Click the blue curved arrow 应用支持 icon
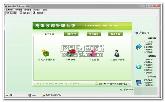The height and width of the screenshot is (102, 165). (x=139, y=47)
